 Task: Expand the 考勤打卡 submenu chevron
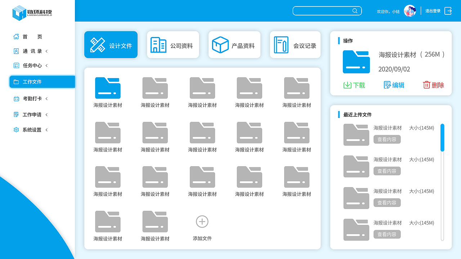(x=46, y=99)
